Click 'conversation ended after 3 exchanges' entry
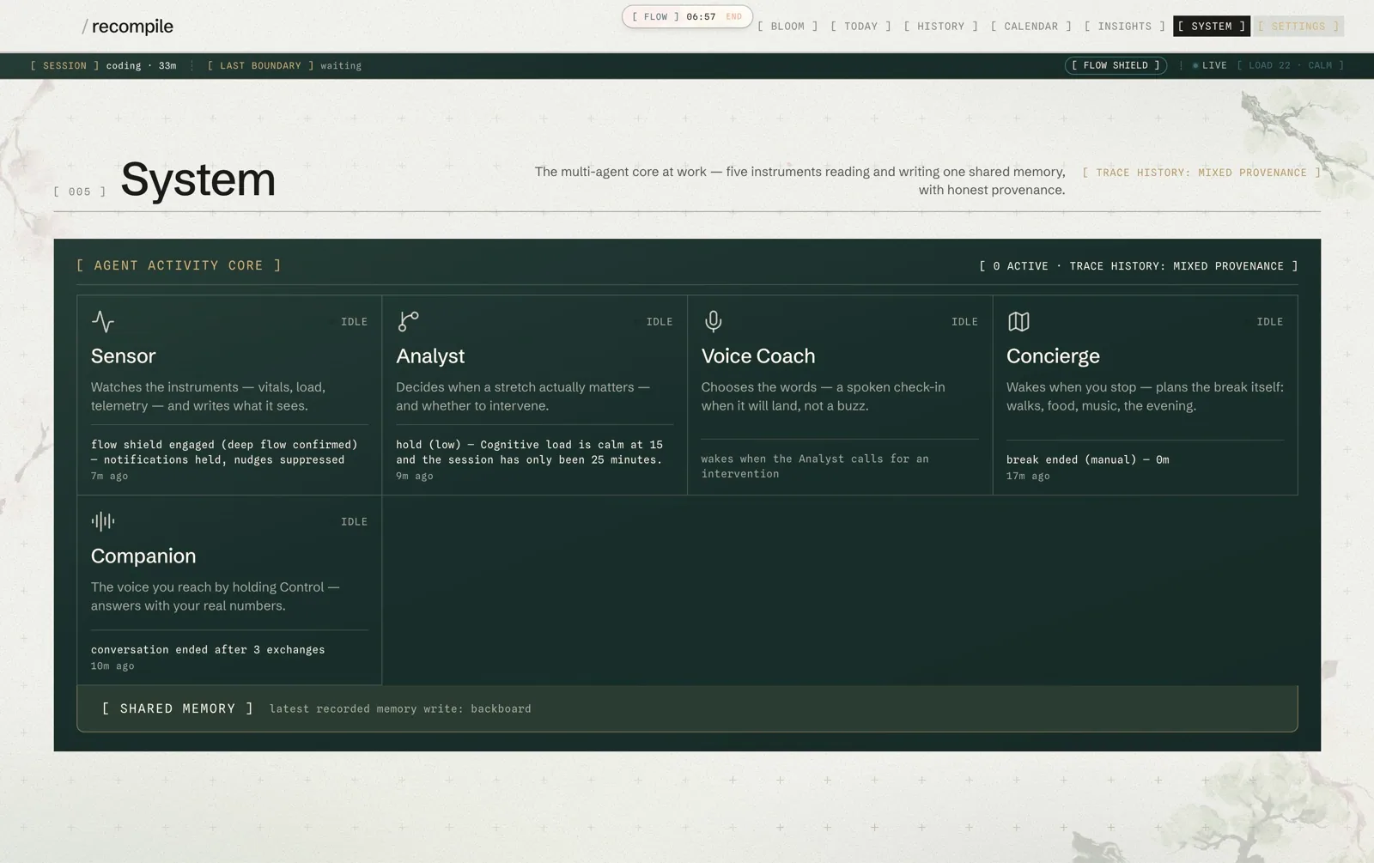This screenshot has height=863, width=1374. click(x=208, y=650)
